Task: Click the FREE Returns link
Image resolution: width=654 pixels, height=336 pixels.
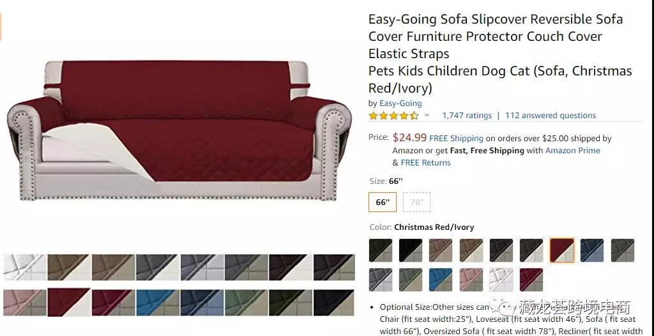Action: 425,163
